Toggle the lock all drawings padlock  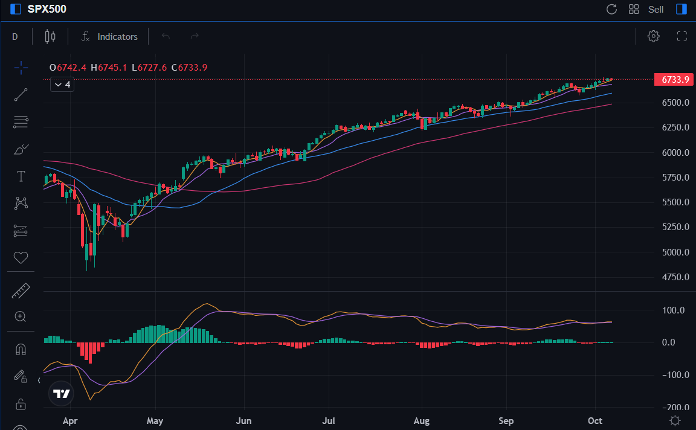coord(21,404)
